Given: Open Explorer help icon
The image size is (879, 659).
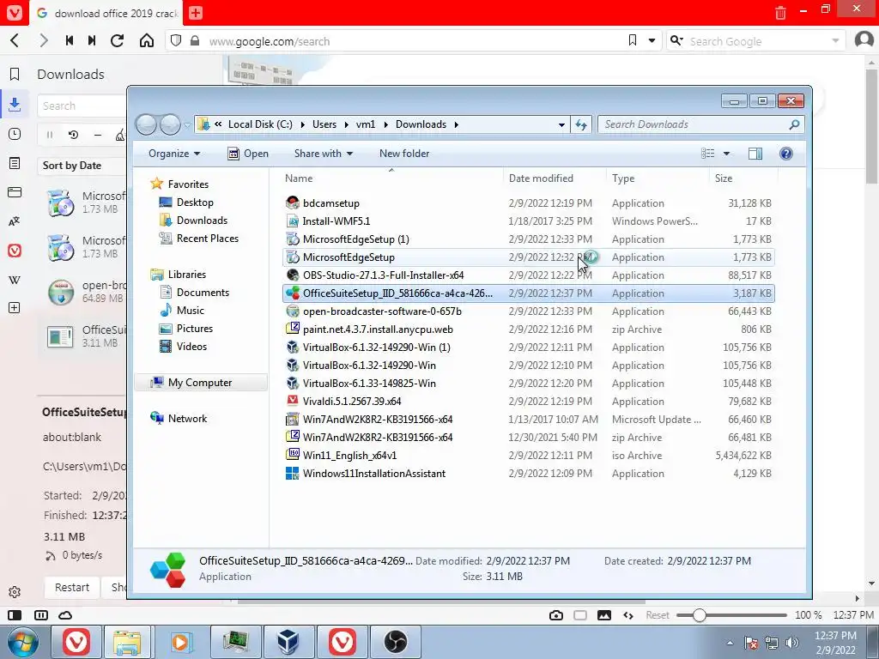Looking at the screenshot, I should 786,154.
